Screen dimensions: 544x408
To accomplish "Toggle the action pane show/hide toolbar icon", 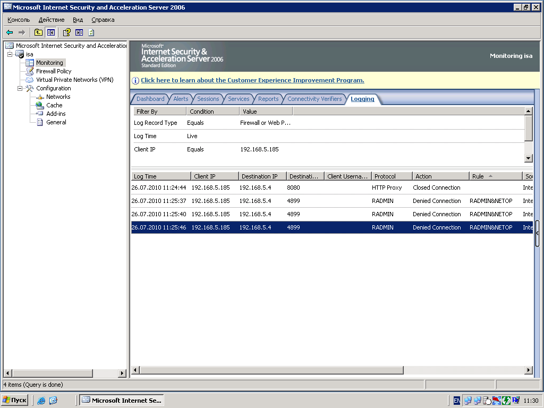I will (x=79, y=32).
